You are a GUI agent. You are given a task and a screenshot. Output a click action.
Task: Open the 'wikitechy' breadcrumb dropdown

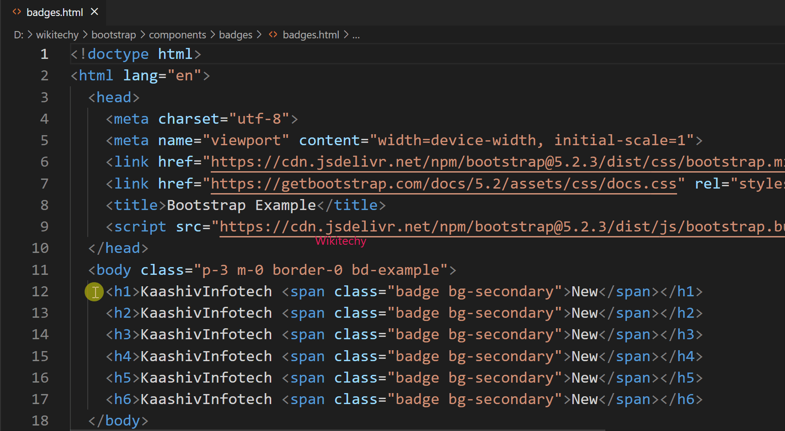click(57, 34)
